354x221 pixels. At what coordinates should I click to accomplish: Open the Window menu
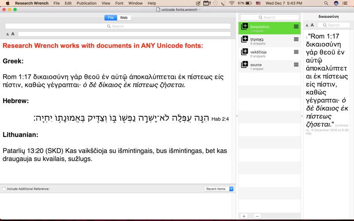[x=135, y=3]
